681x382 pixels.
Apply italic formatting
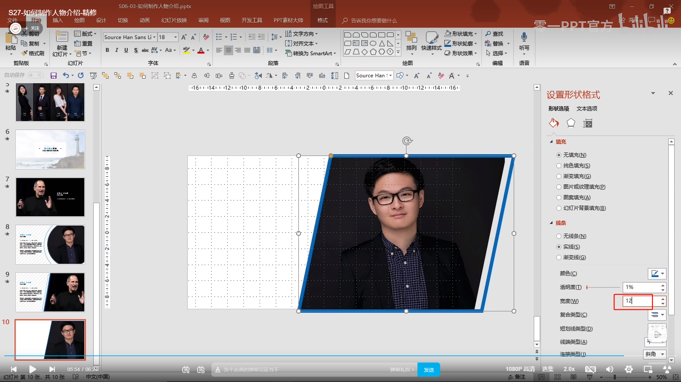click(x=117, y=50)
